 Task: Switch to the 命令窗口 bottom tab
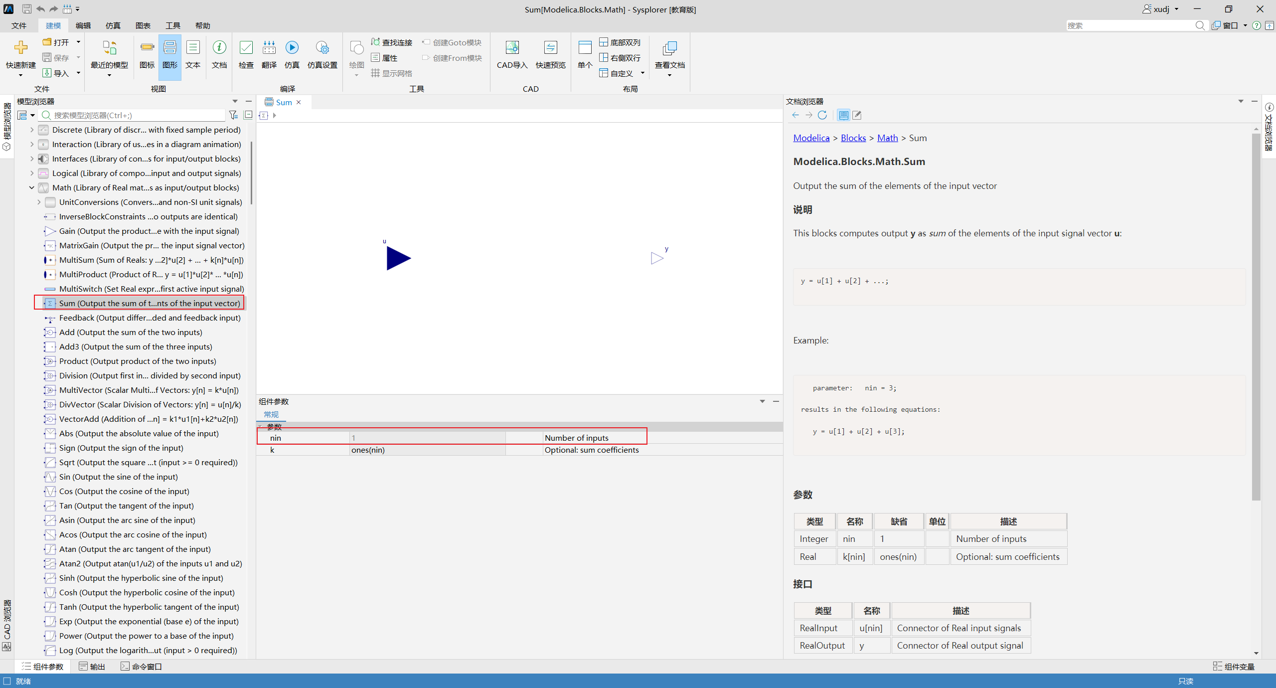point(142,667)
